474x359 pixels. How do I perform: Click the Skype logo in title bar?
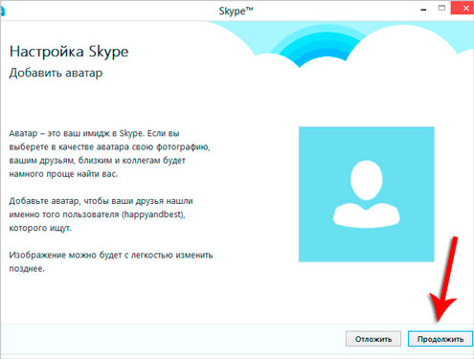pos(3,11)
